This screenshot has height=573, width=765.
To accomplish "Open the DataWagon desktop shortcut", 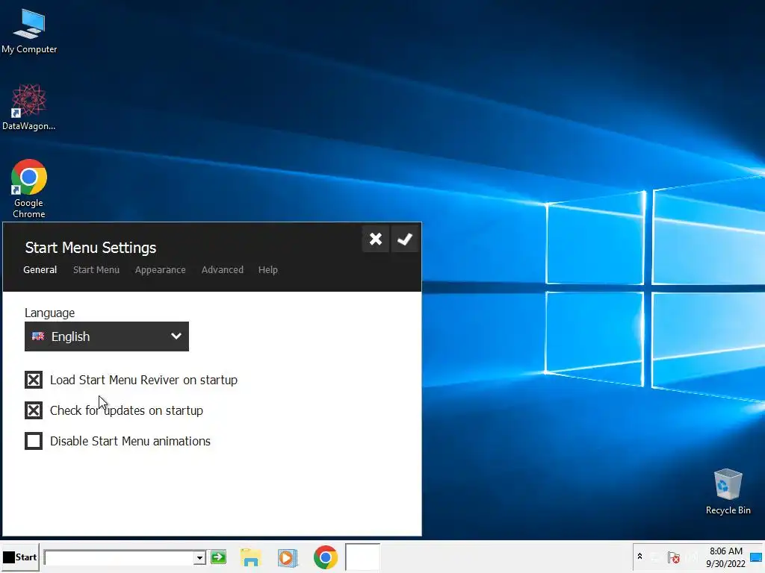I will point(29,107).
